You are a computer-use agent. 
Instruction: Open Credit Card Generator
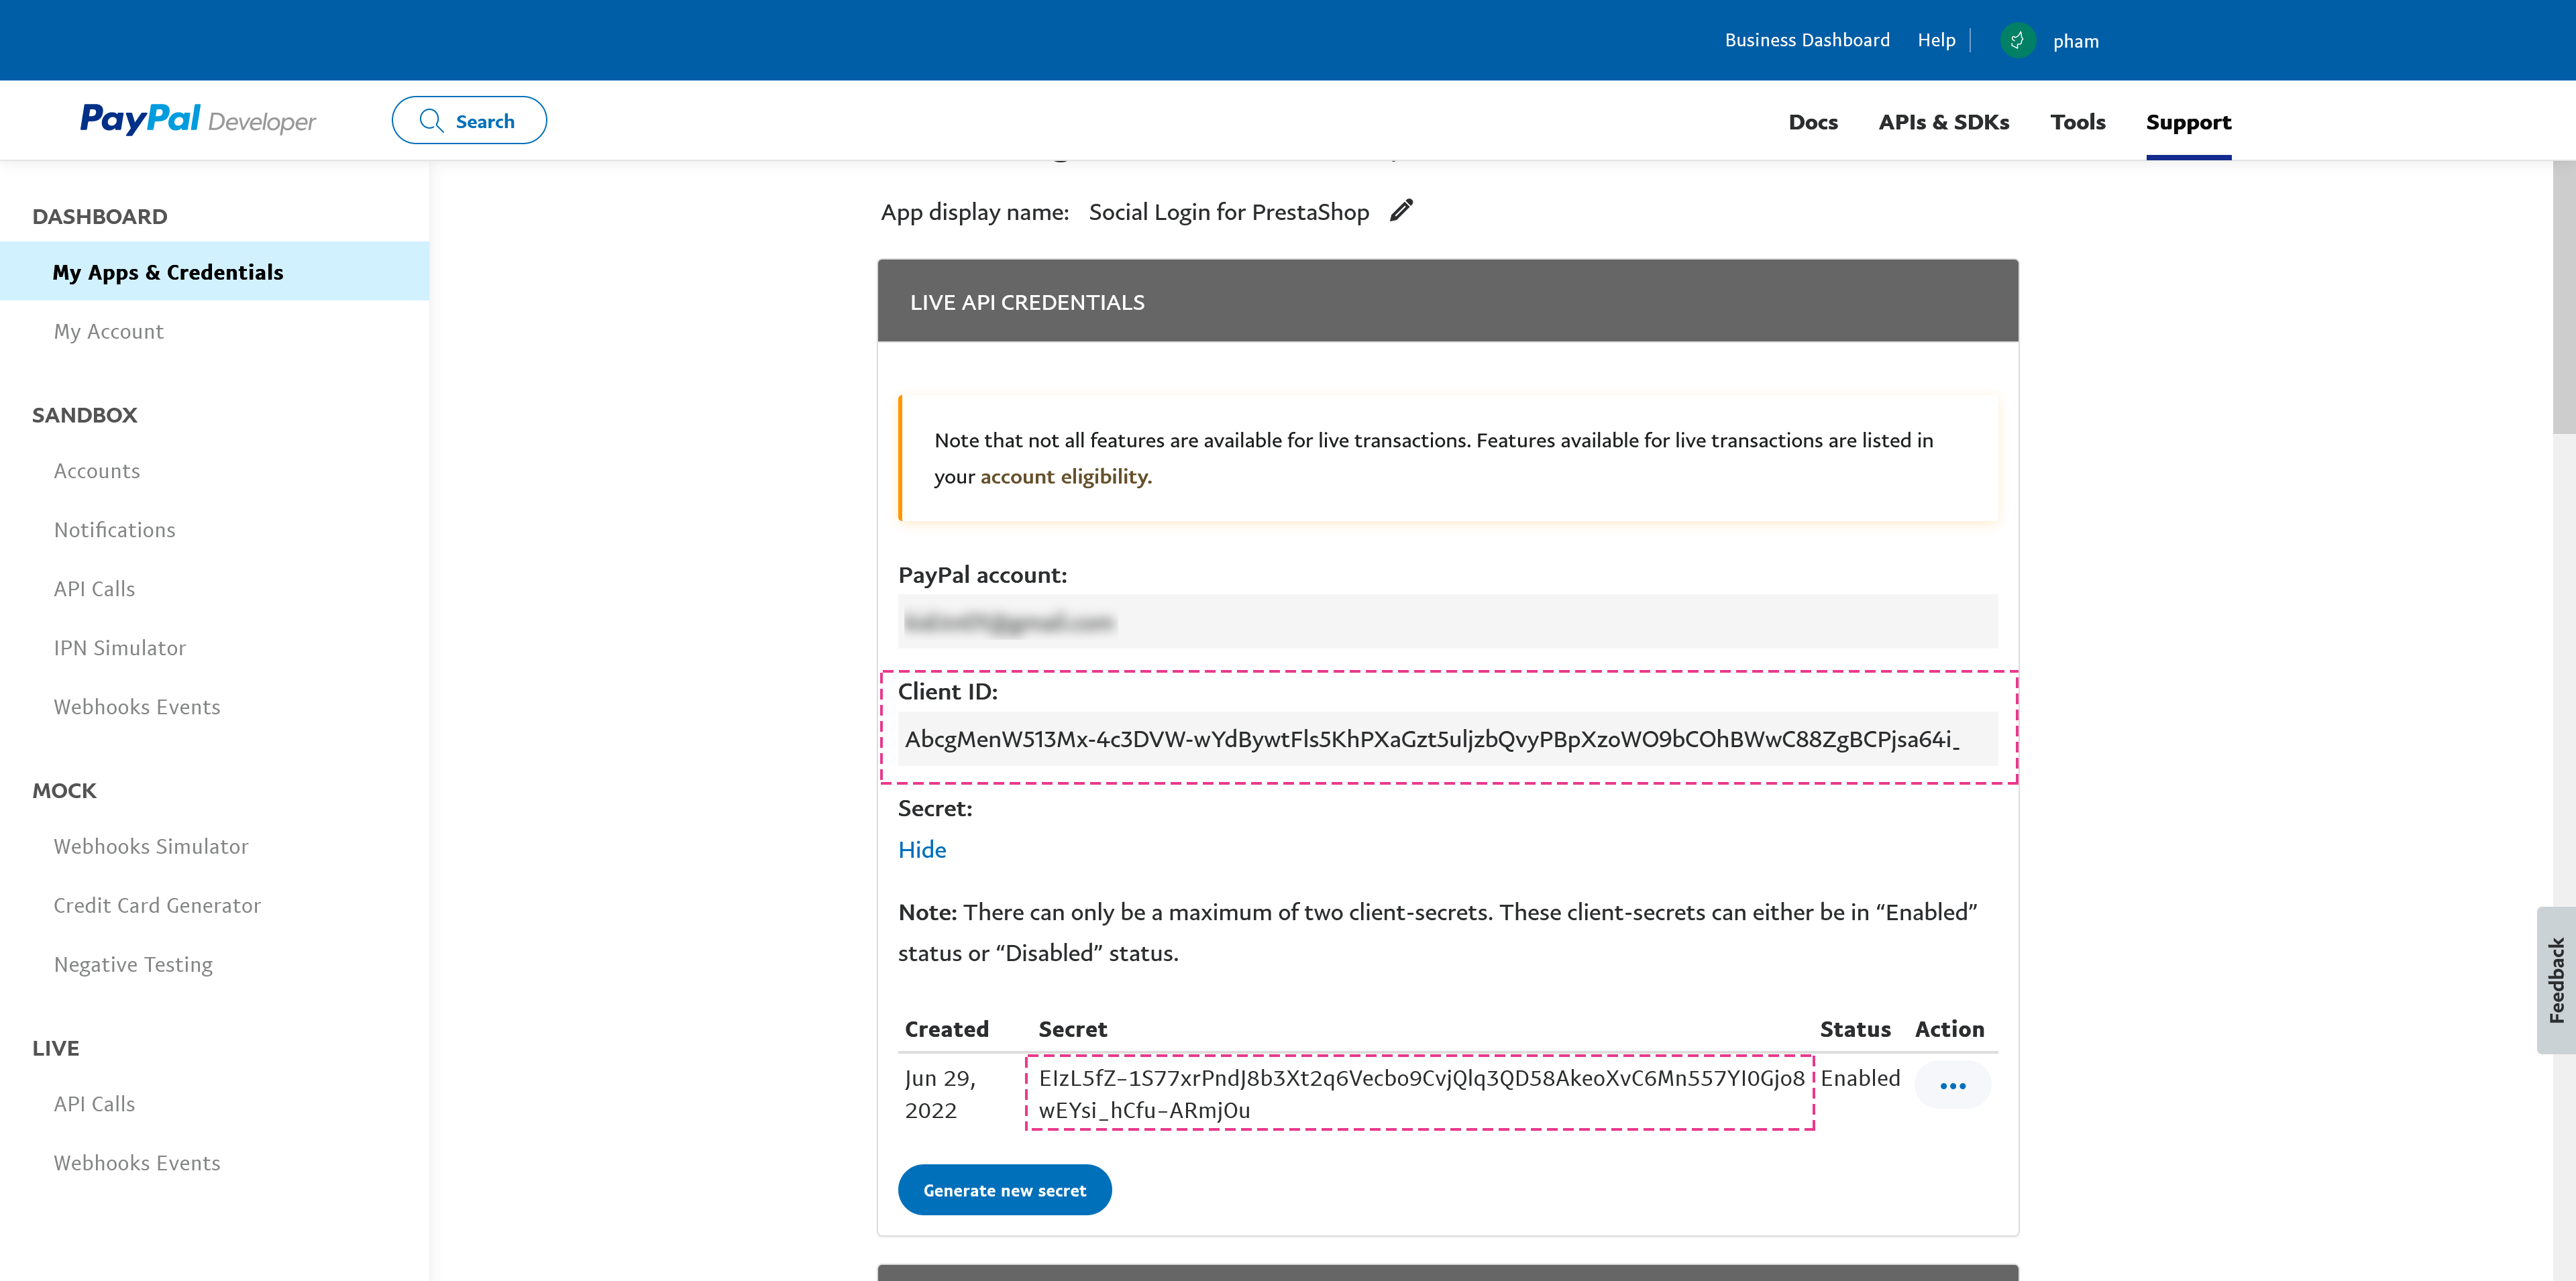[x=157, y=905]
